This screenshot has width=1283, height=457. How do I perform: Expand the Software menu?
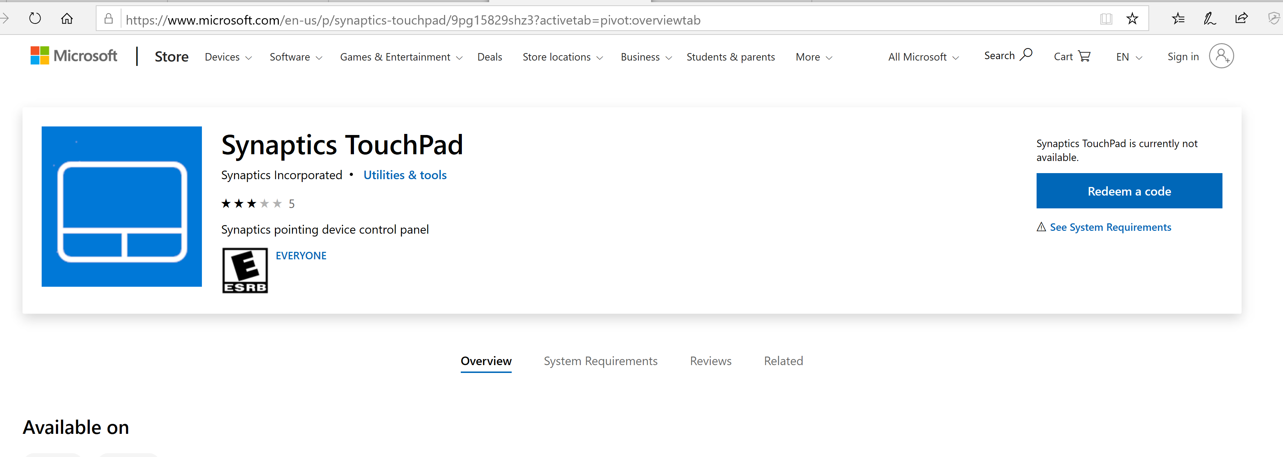296,57
